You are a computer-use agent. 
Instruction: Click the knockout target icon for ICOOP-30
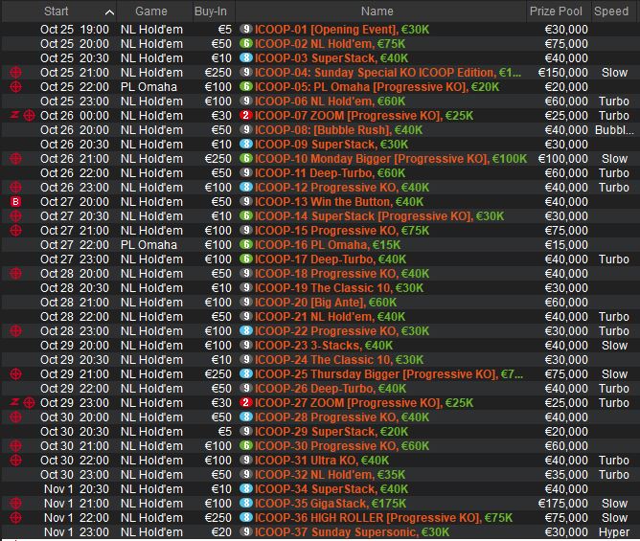click(15, 446)
